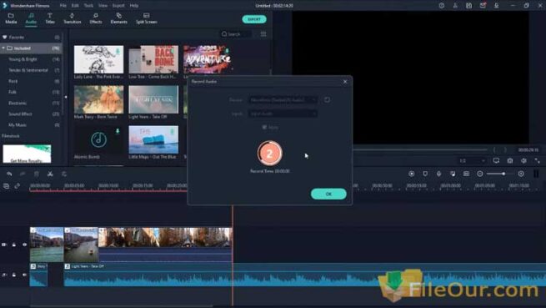Open the View menu
This screenshot has height=308, width=546.
(103, 6)
